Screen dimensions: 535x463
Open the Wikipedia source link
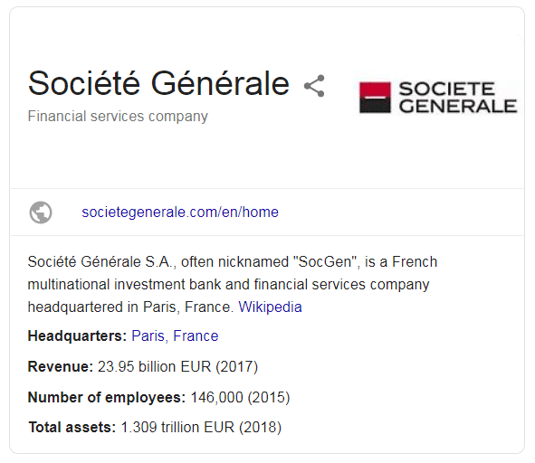tap(270, 307)
